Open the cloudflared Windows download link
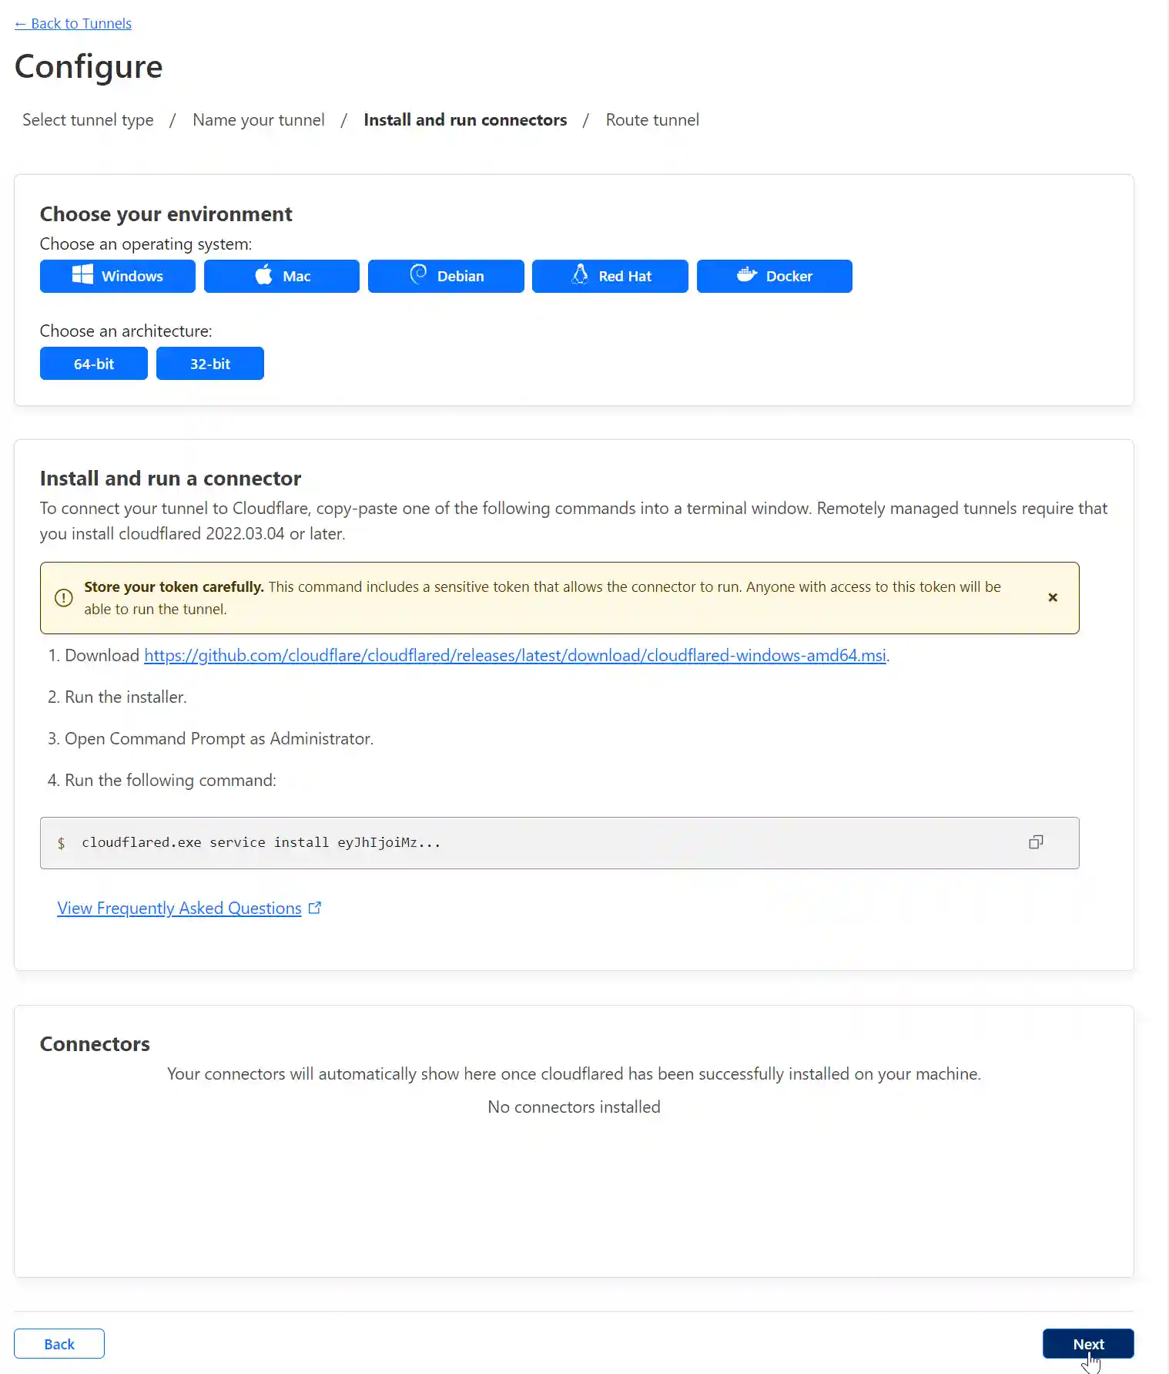Image resolution: width=1169 pixels, height=1374 pixels. 514,655
